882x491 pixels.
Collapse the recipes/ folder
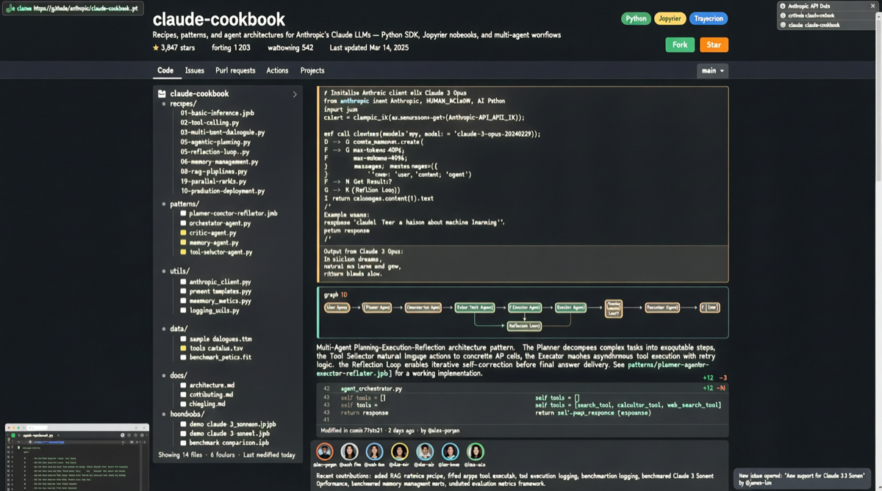pos(183,103)
